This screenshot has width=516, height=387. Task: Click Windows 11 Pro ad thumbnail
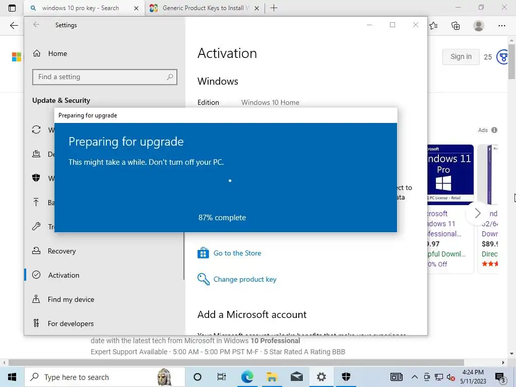click(450, 174)
